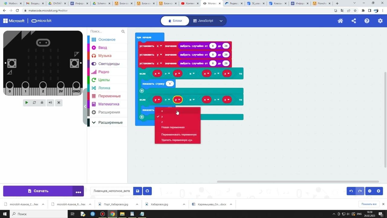
Task: Open the language dropdown next to JavaScript
Action: pos(221,21)
